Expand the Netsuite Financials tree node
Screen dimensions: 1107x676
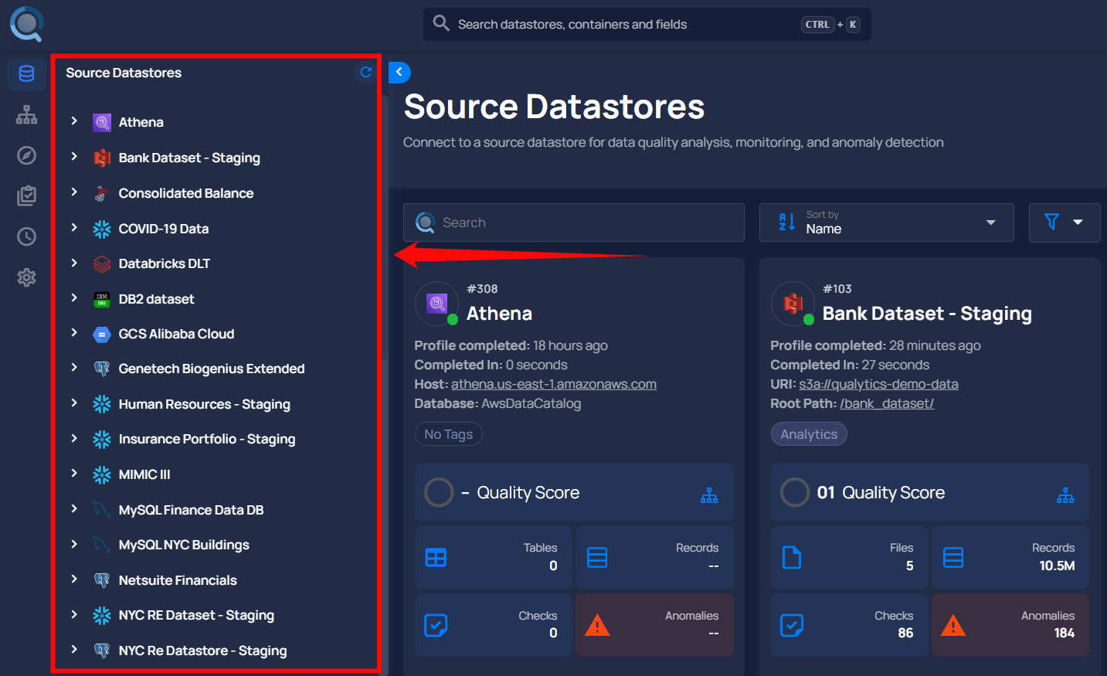pyautogui.click(x=74, y=579)
